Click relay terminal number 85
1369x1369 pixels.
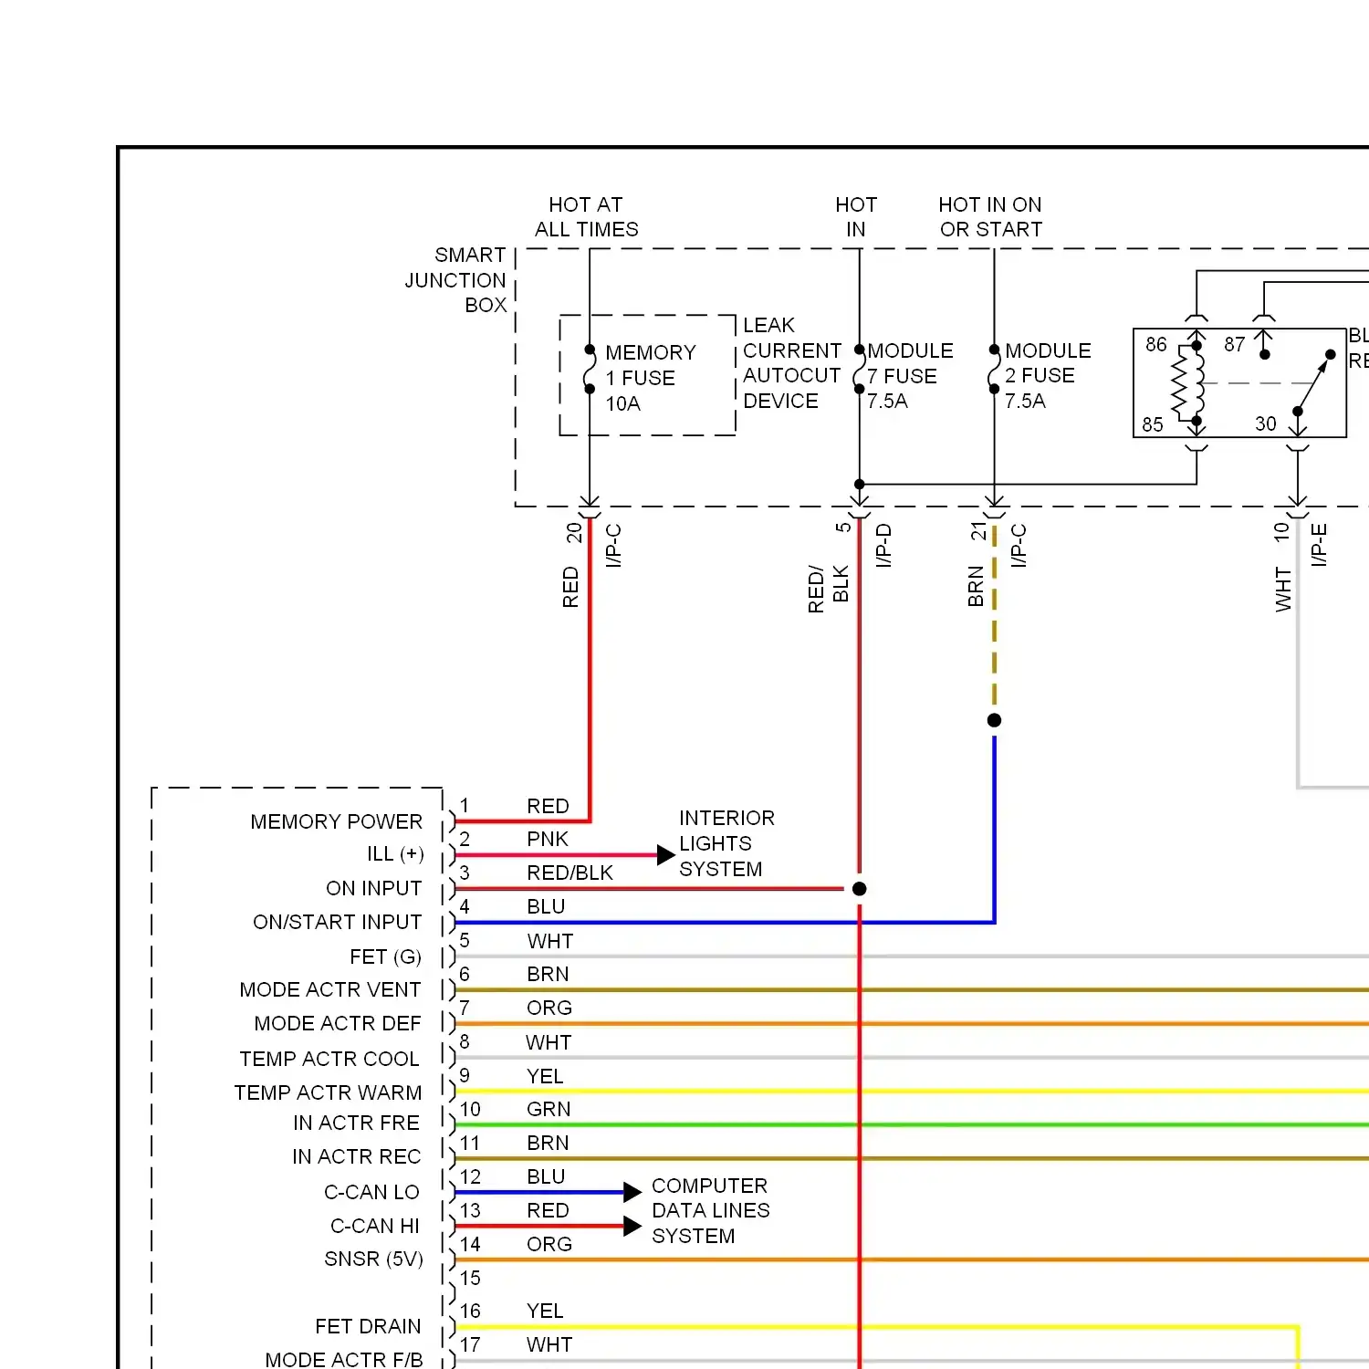click(x=1153, y=424)
